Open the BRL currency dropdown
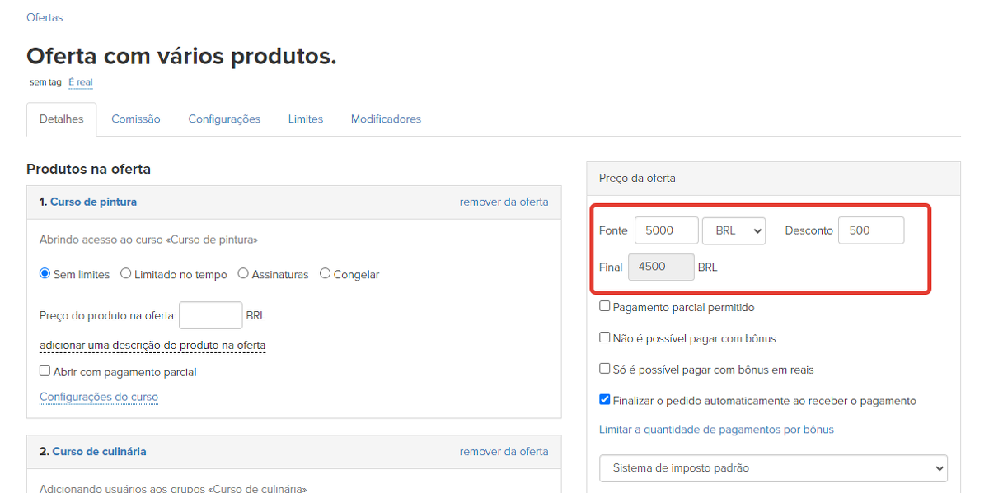Image resolution: width=989 pixels, height=493 pixels. point(734,230)
